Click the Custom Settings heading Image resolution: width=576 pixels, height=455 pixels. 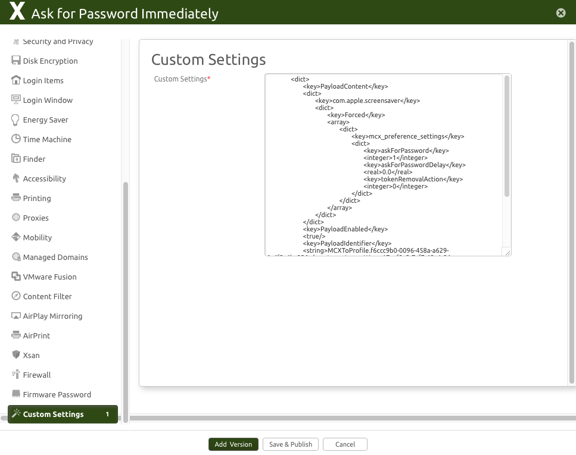click(x=208, y=59)
